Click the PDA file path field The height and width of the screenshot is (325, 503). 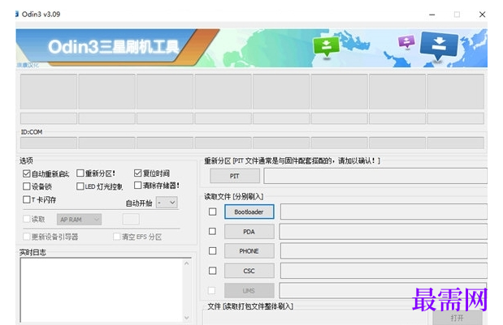pyautogui.click(x=383, y=232)
